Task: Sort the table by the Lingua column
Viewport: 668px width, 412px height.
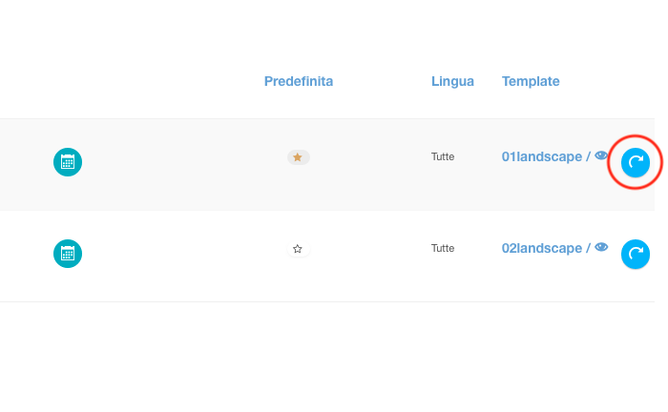Action: click(x=452, y=81)
